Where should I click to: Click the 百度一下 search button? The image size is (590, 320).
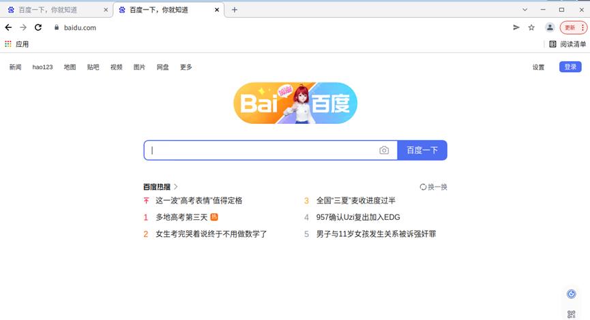[422, 150]
